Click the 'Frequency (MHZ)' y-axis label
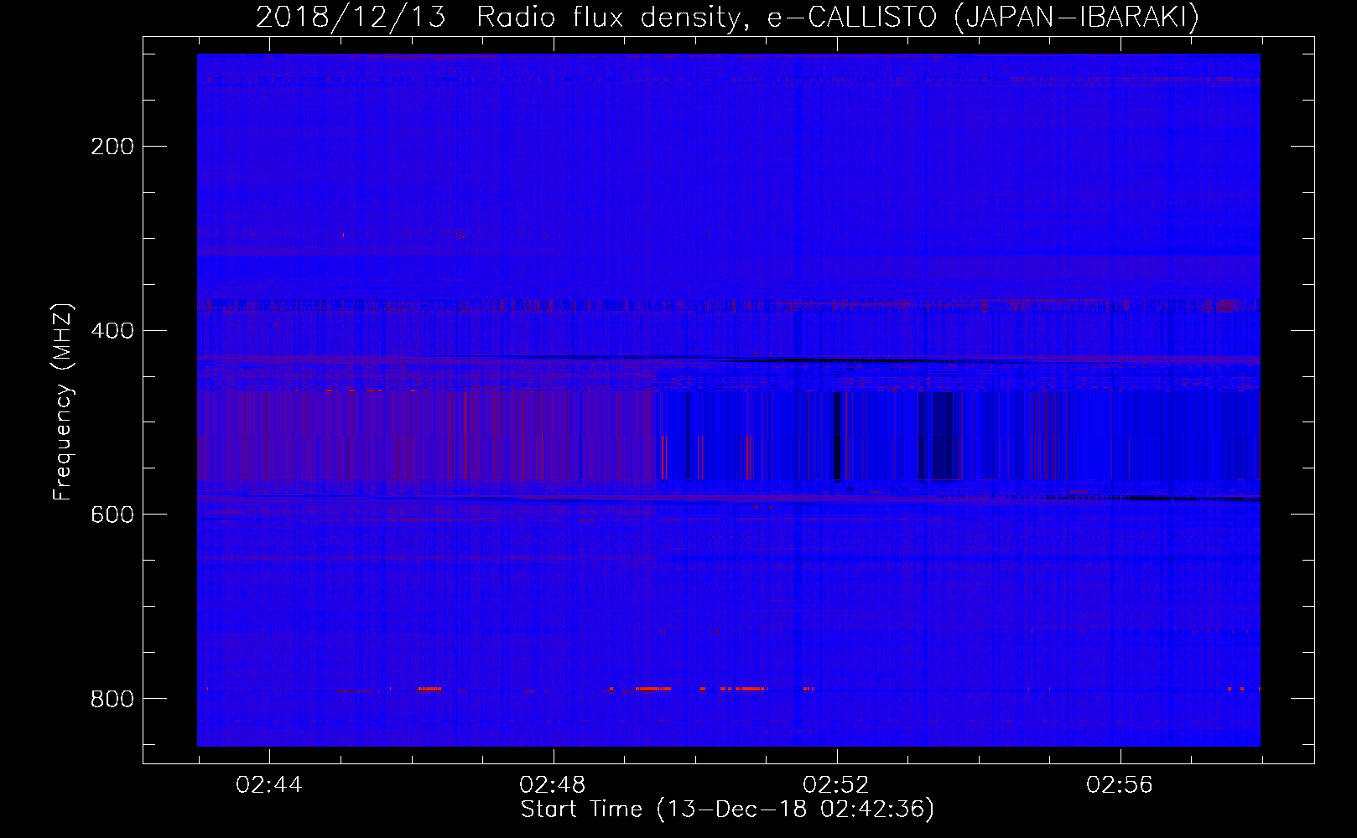The width and height of the screenshot is (1357, 838). pos(63,401)
